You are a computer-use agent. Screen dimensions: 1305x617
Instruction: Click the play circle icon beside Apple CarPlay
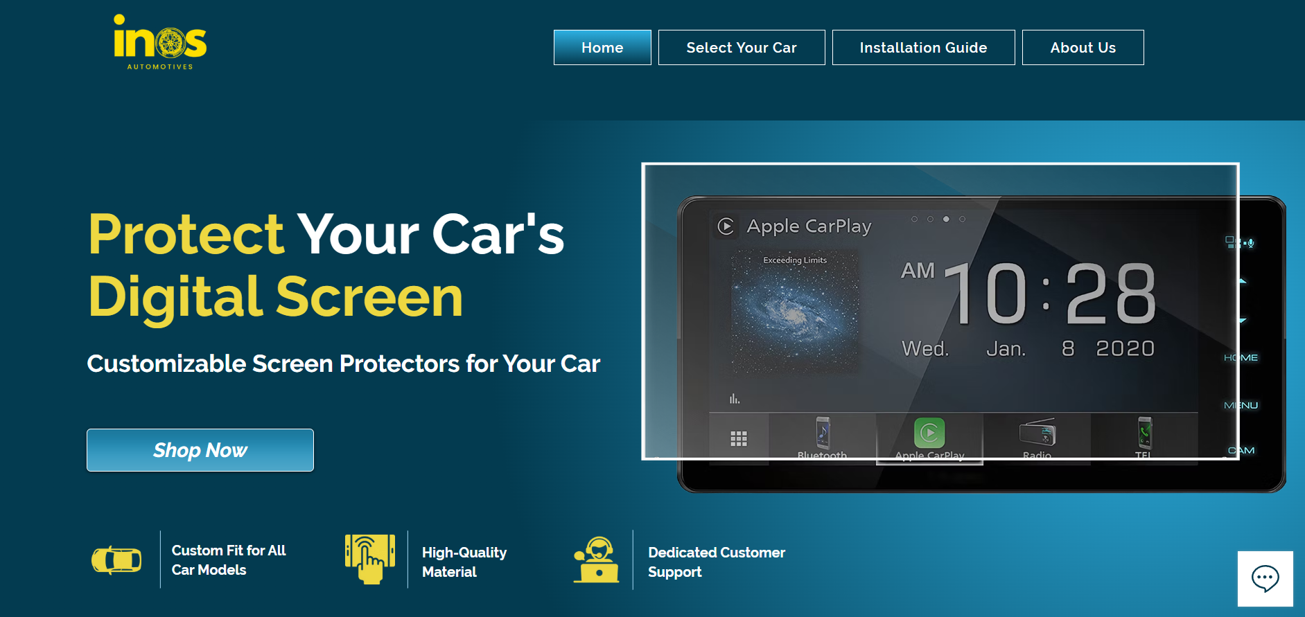(726, 226)
